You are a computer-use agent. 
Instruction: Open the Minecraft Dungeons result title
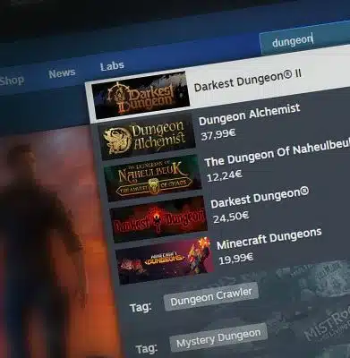(x=269, y=238)
